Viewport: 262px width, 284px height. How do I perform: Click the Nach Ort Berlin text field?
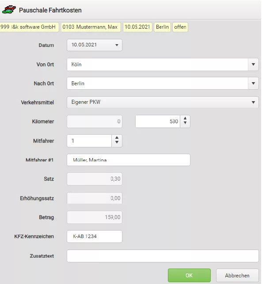157,83
